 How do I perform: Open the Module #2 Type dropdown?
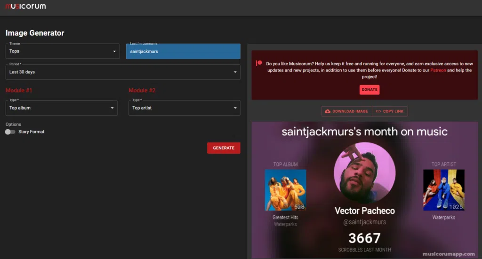185,108
